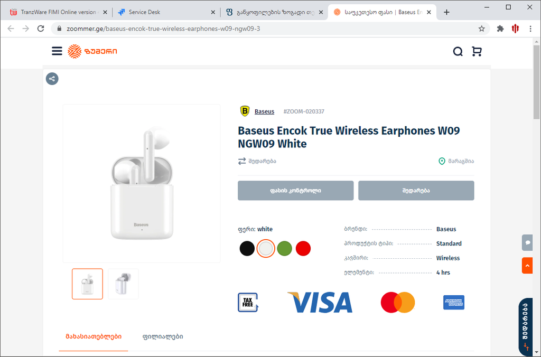
Task: Click the orange scroll-to-top button
Action: tap(527, 265)
